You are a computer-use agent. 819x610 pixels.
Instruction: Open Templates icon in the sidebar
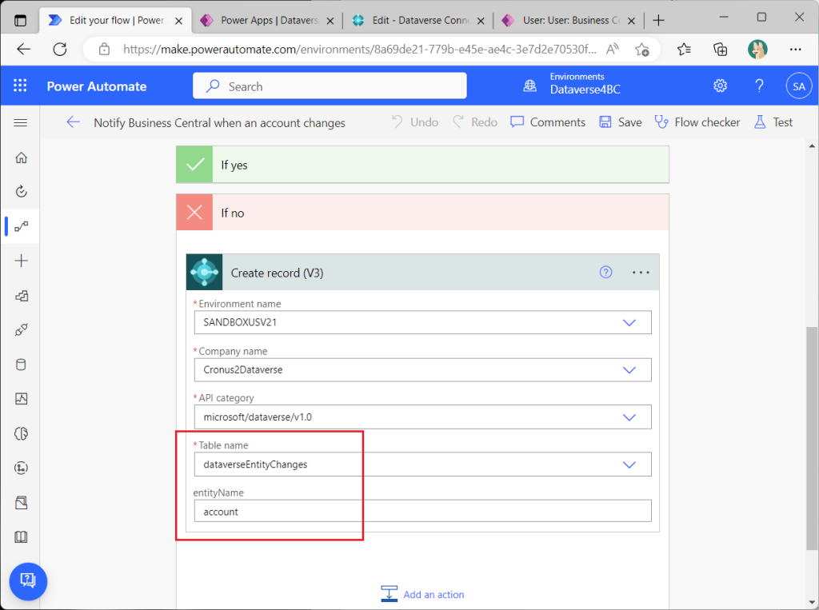[x=21, y=296]
